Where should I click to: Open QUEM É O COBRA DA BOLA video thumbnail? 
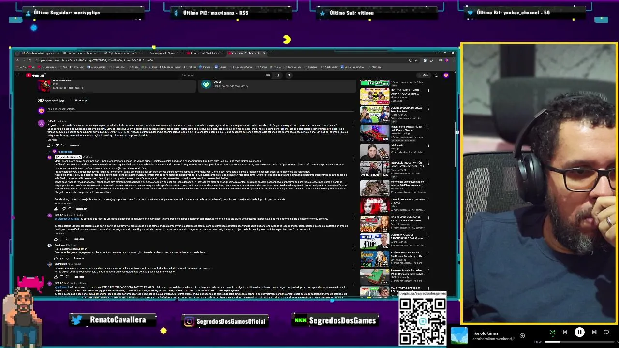[x=374, y=115]
